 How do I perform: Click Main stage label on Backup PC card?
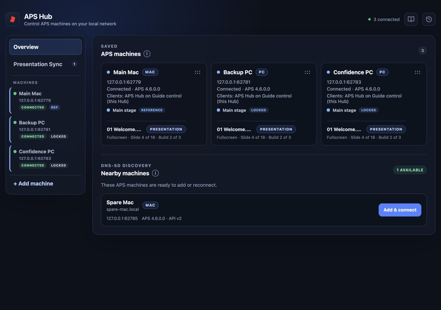point(234,110)
